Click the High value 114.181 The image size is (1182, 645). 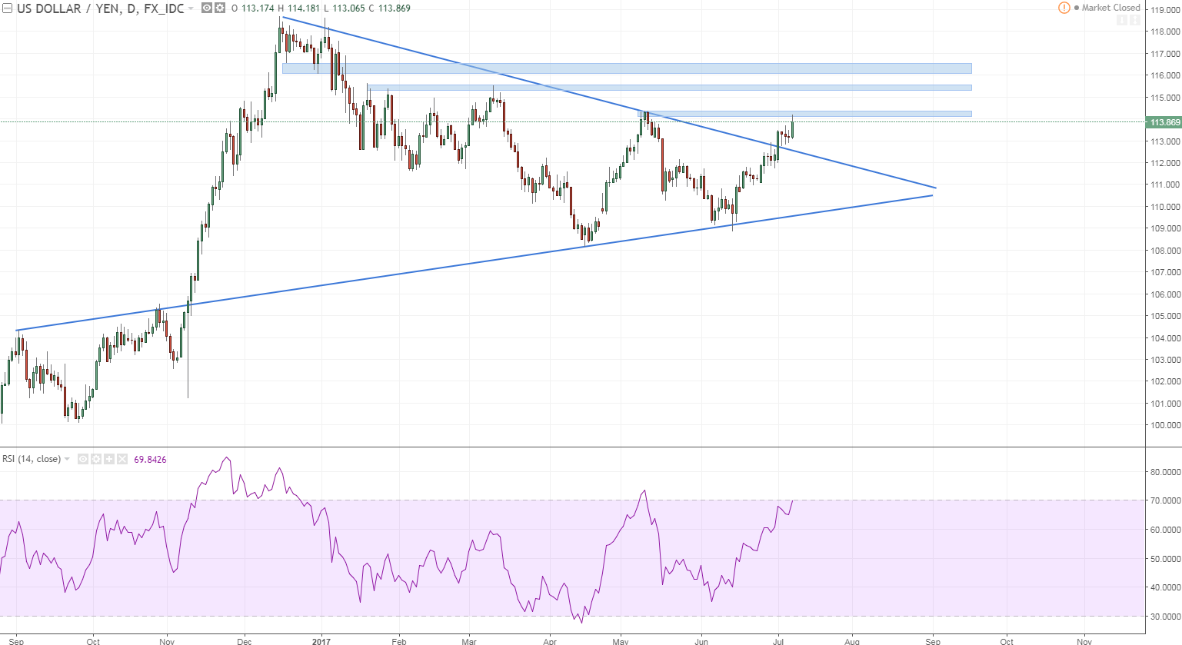pyautogui.click(x=304, y=8)
